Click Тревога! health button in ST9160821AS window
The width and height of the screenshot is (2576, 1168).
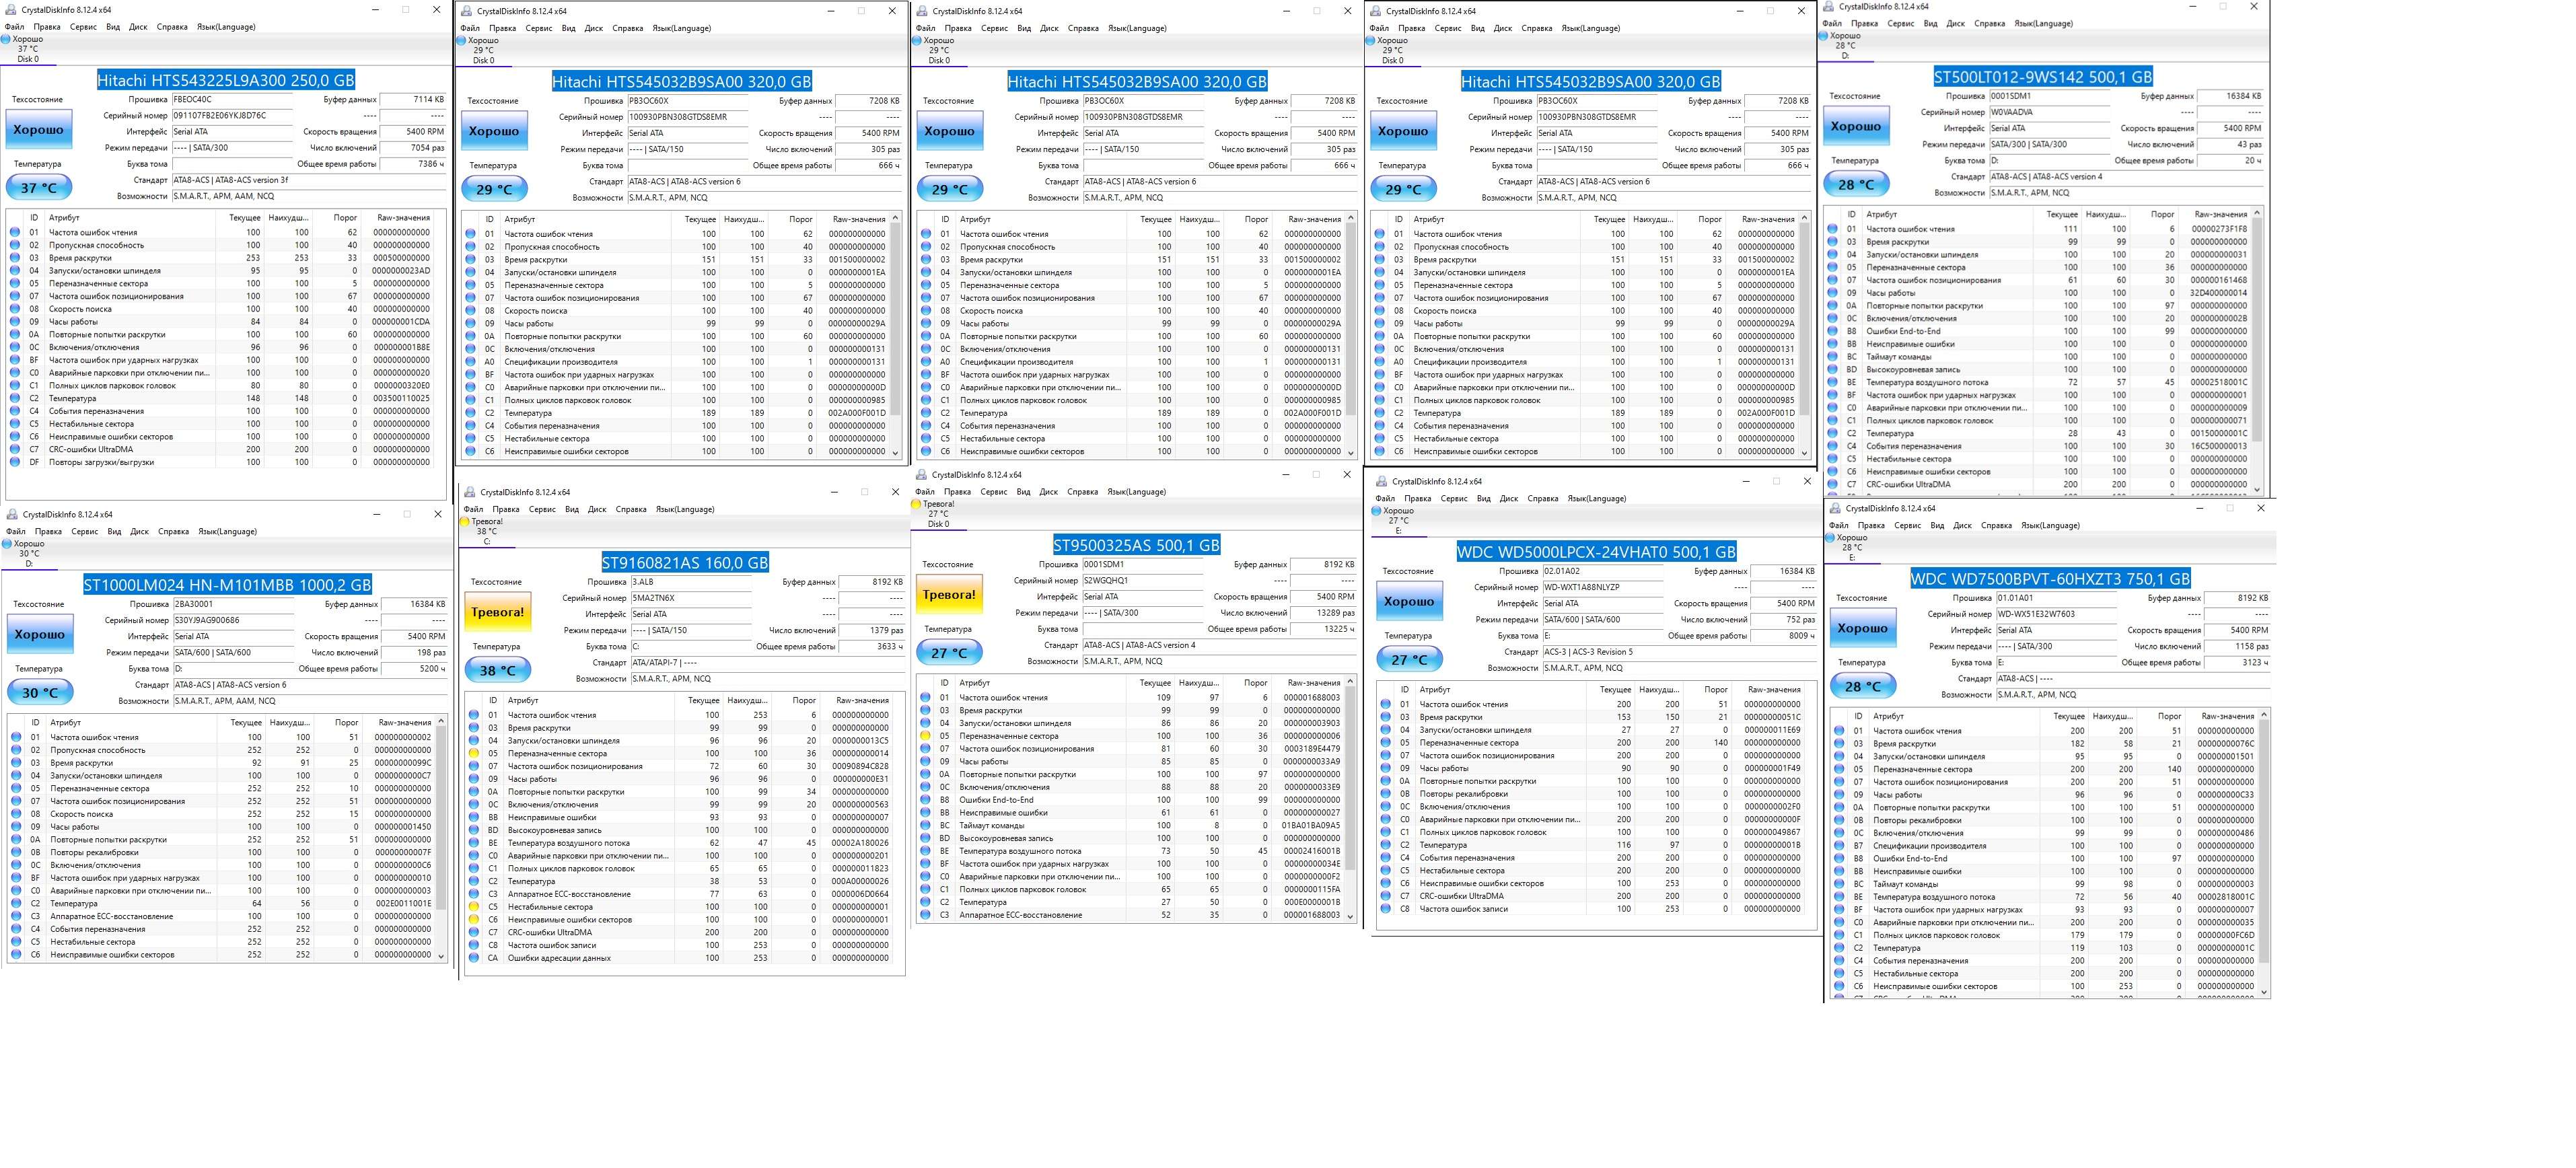point(497,612)
